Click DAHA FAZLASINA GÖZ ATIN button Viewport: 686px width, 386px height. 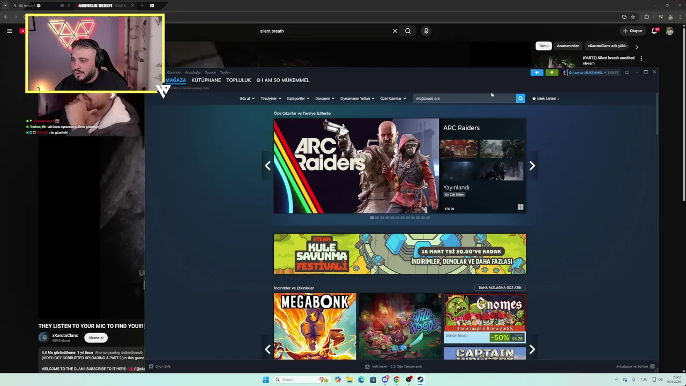(x=500, y=288)
